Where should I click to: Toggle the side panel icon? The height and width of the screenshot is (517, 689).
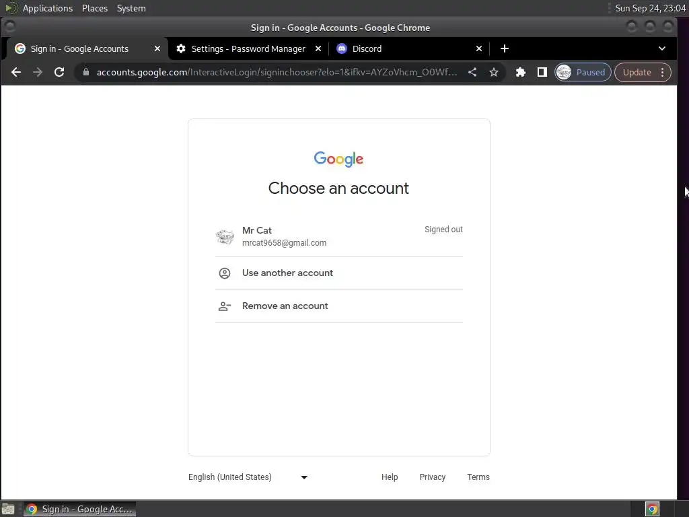[542, 72]
